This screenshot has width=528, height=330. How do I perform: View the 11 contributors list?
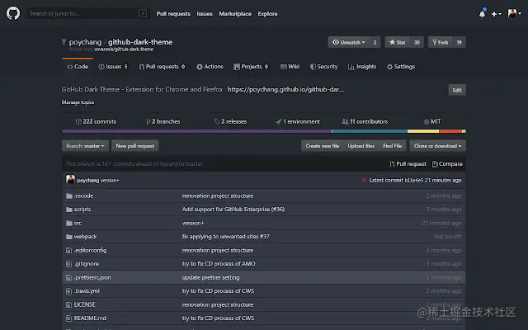[x=365, y=121]
